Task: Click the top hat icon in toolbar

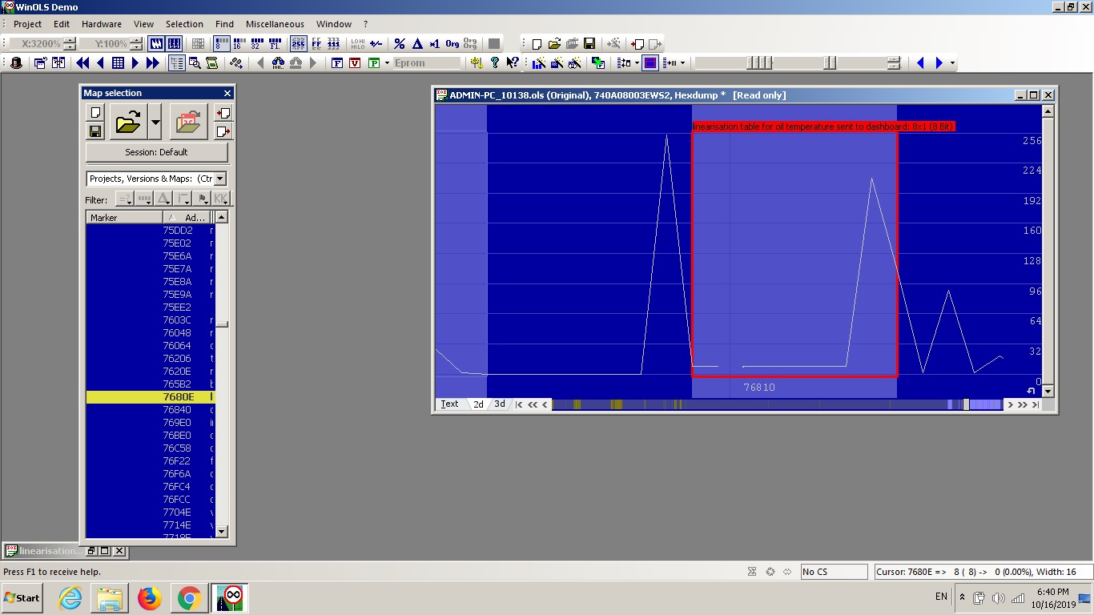Action: coord(16,62)
